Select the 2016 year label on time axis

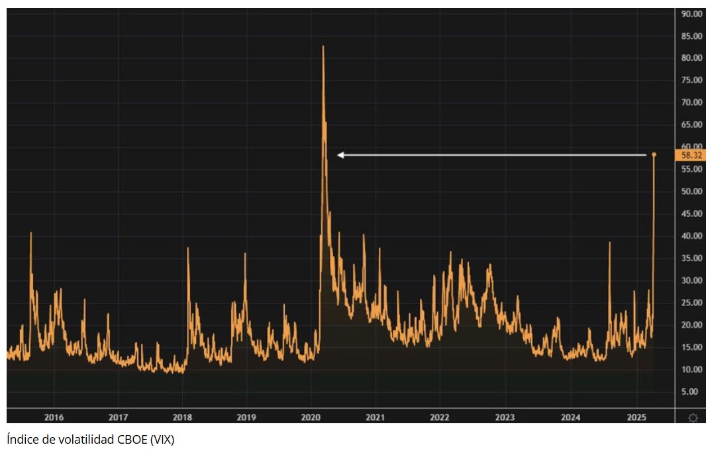pos(54,417)
